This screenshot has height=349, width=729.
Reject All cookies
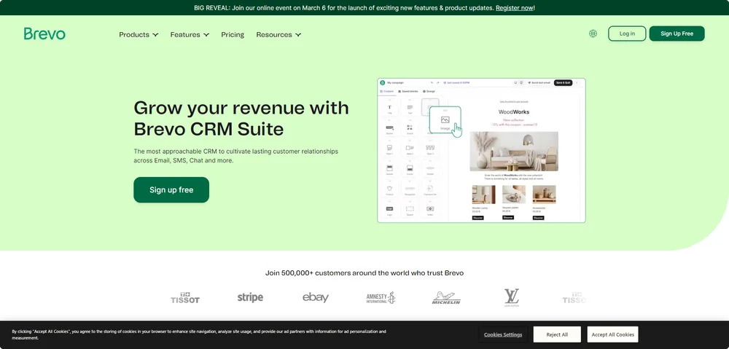coord(557,334)
